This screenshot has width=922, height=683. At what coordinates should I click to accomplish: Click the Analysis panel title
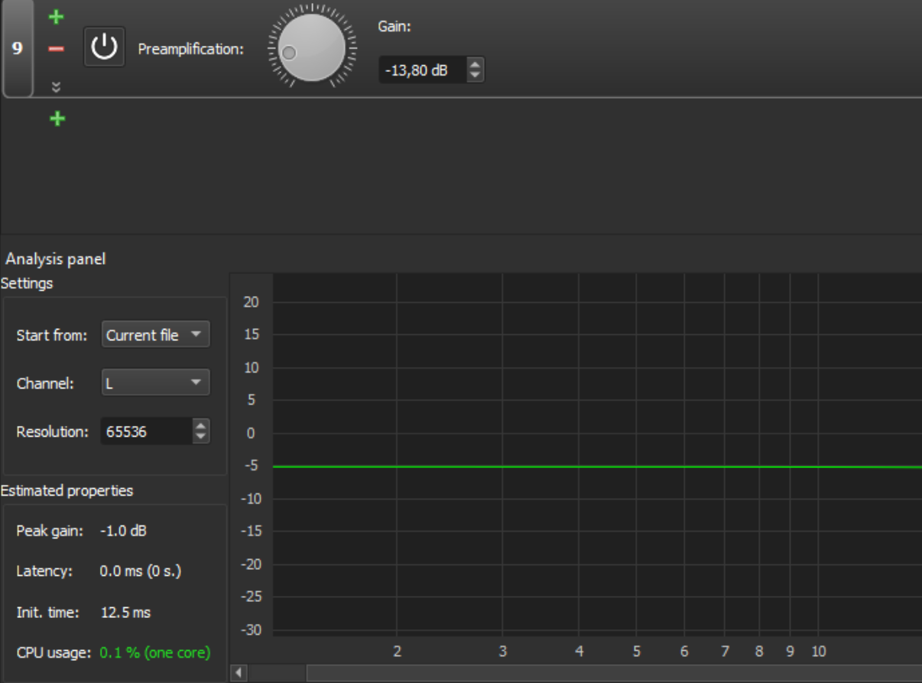[56, 259]
